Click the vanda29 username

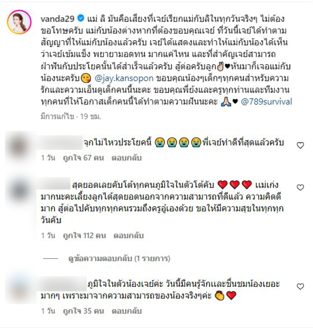click(x=58, y=19)
